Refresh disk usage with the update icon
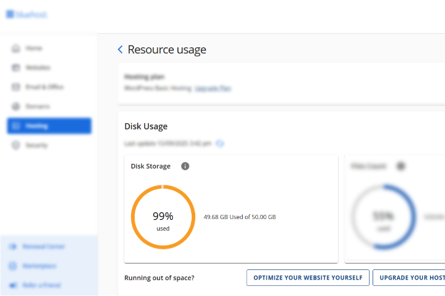 coord(220,143)
